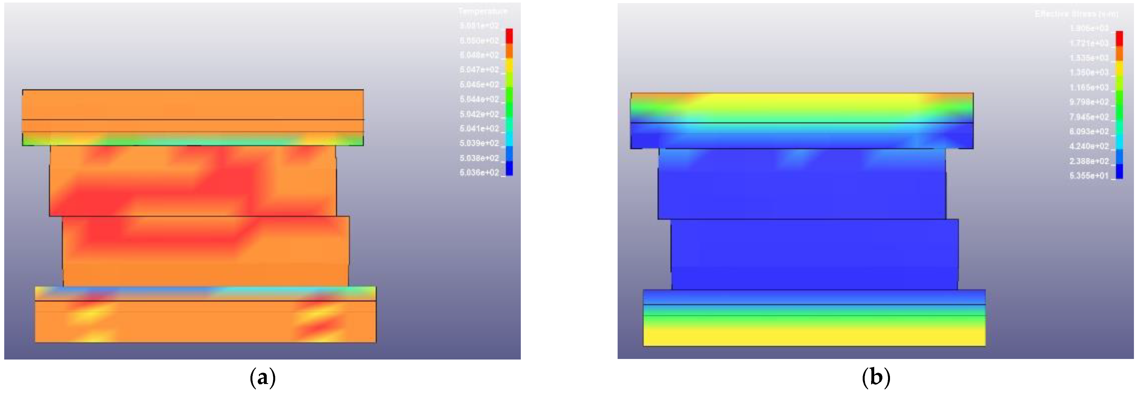This screenshot has width=1139, height=393.
Task: Click the green swatch on Temperature legend
Action: pyautogui.click(x=509, y=95)
